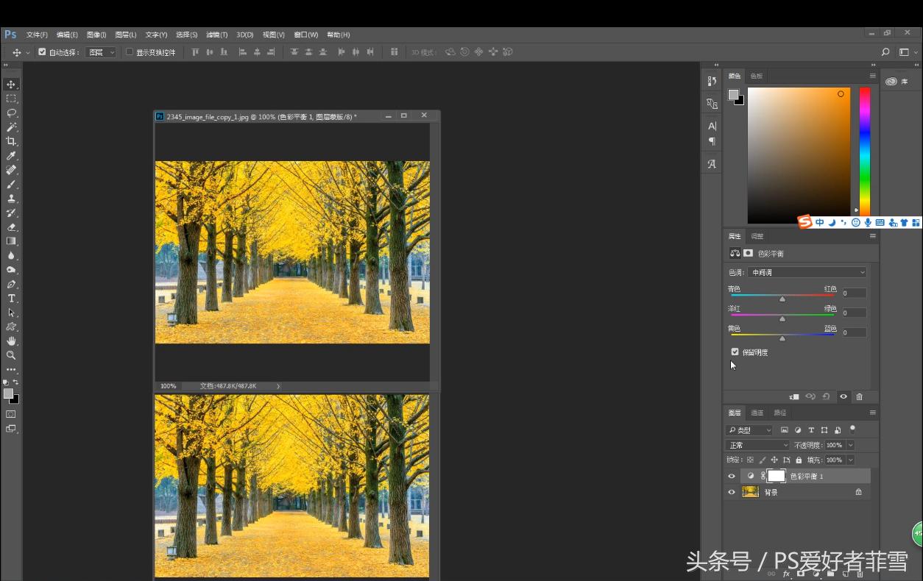923x581 pixels.
Task: Uncheck the 保留明度 checkbox
Action: 735,352
